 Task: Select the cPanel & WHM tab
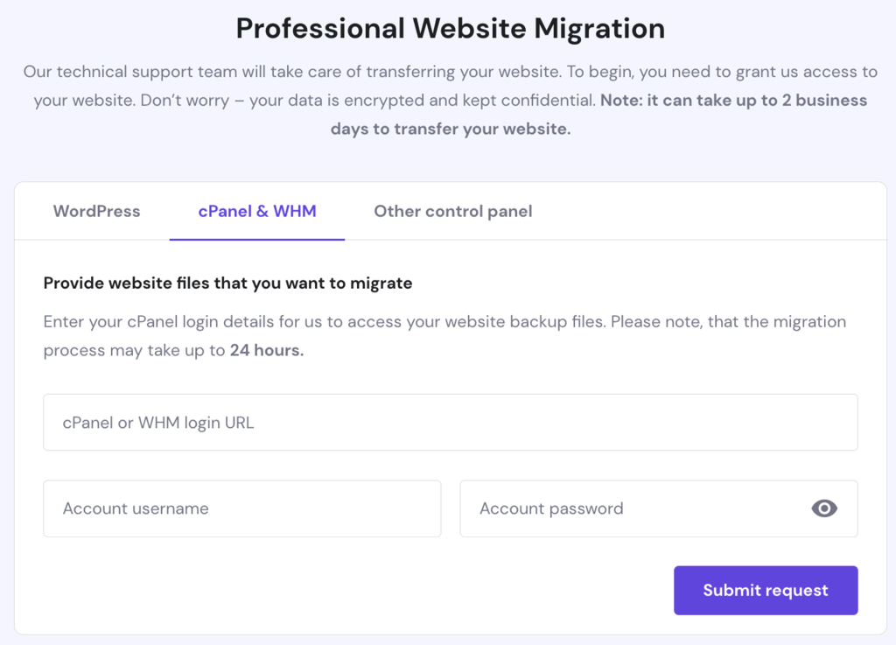[257, 212]
